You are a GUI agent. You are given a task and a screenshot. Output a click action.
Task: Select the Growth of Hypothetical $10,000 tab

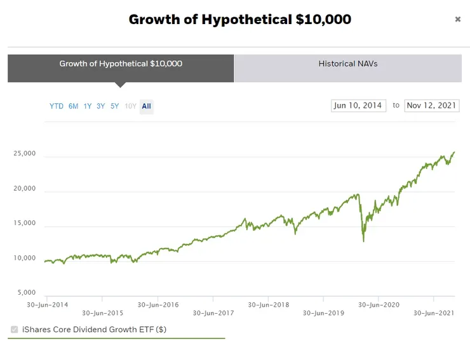coord(121,64)
